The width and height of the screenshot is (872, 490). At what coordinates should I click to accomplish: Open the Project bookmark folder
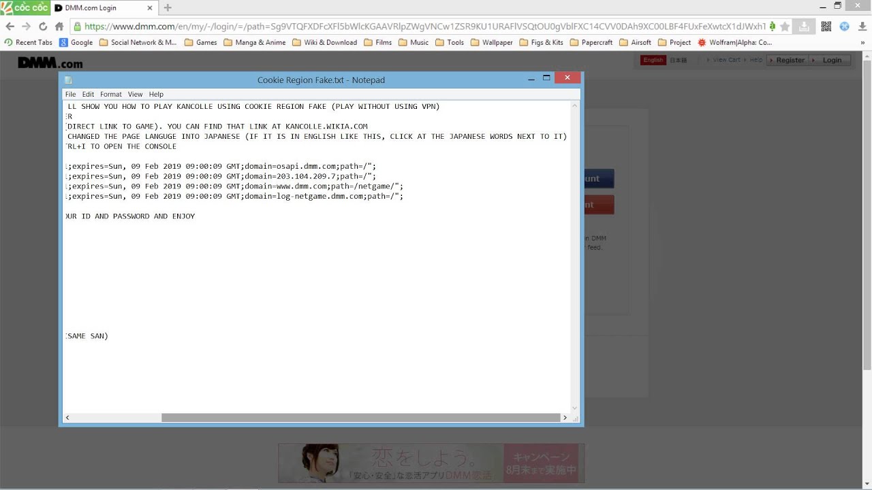[674, 42]
